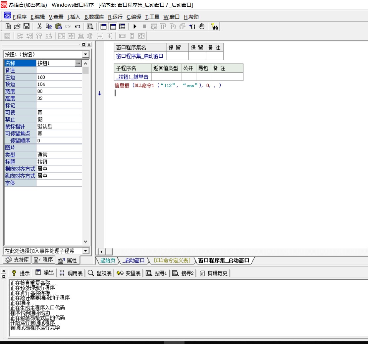Switch to the 支持库 panel tab
Image resolution: width=368 pixels, height=344 pixels.
click(x=18, y=260)
